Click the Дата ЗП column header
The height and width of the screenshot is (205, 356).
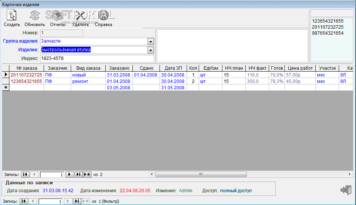pyautogui.click(x=173, y=68)
